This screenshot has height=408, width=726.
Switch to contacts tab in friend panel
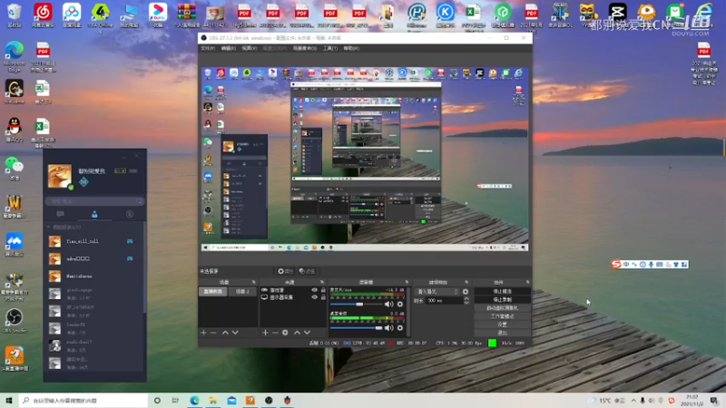coord(94,214)
